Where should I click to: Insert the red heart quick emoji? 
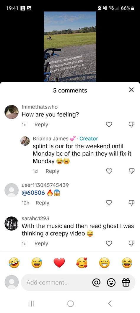point(59,262)
